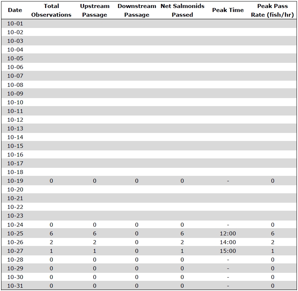This screenshot has height=291, width=298.
Task: Click the Net Salmonids Passed header
Action: 182,10
